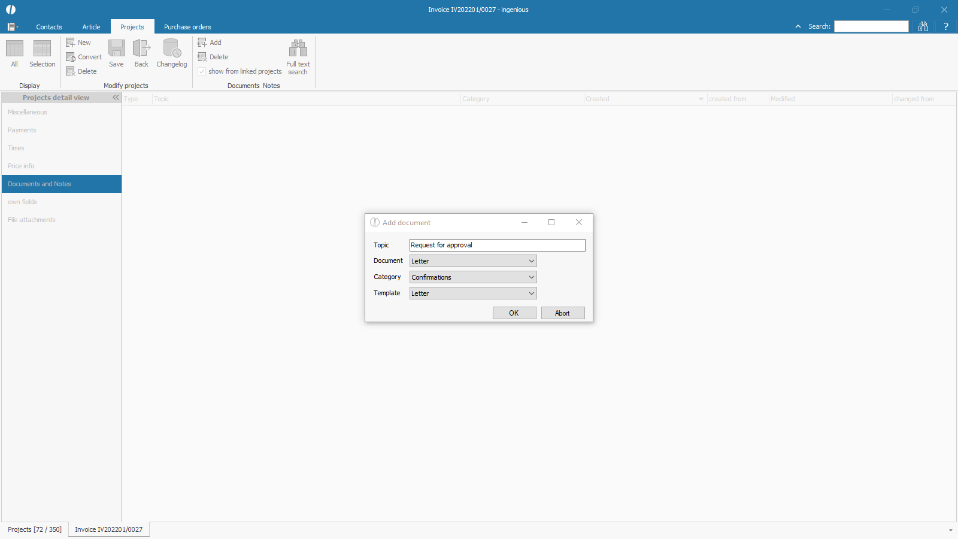Switch to the Contacts tab

coord(49,27)
